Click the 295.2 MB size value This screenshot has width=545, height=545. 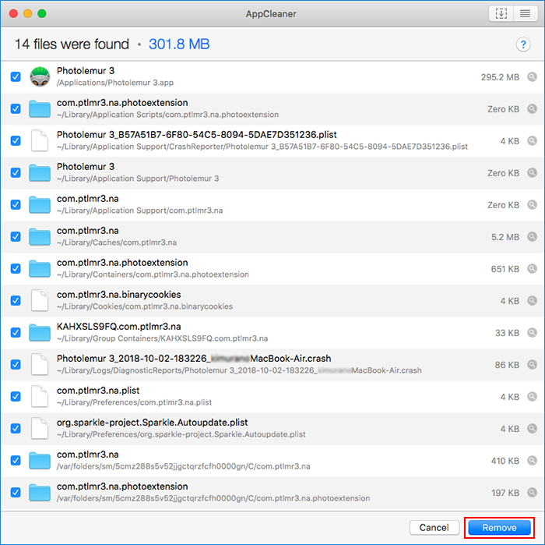[500, 77]
